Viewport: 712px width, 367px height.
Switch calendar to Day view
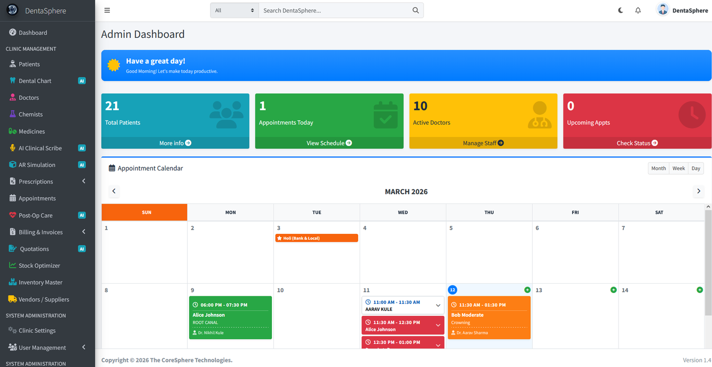(696, 168)
